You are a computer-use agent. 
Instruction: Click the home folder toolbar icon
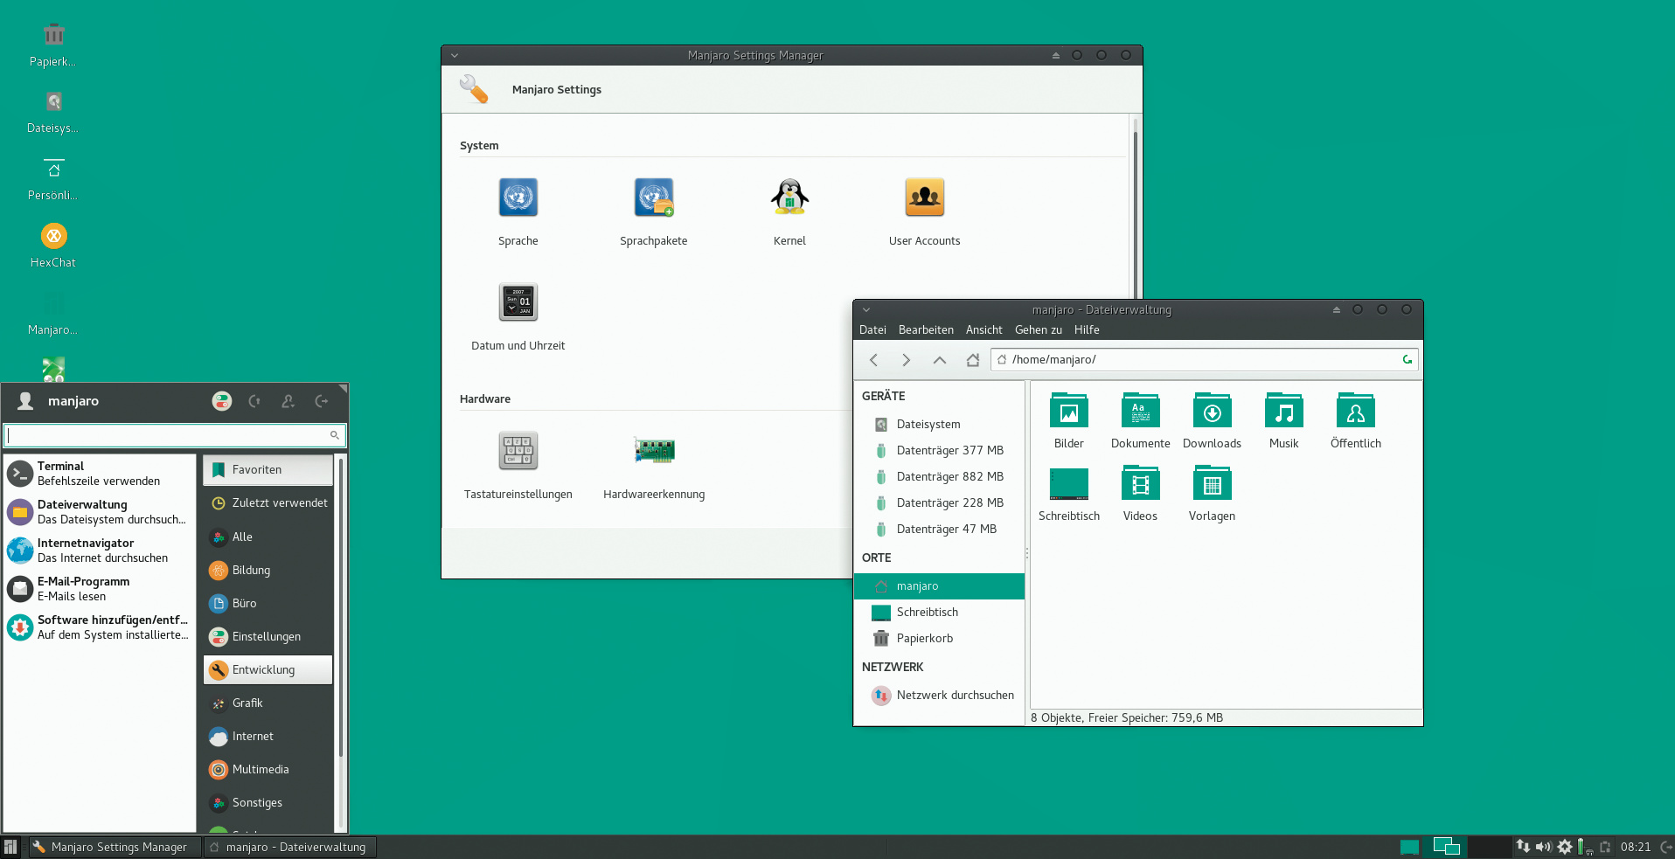[972, 360]
